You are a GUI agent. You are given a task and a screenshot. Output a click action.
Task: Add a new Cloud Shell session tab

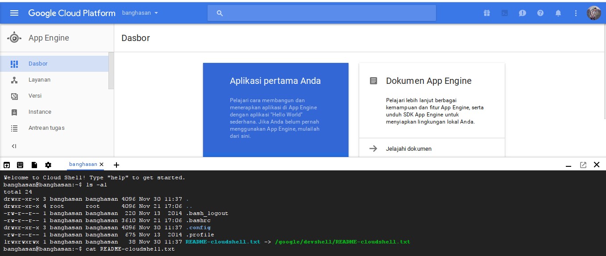[x=116, y=165]
